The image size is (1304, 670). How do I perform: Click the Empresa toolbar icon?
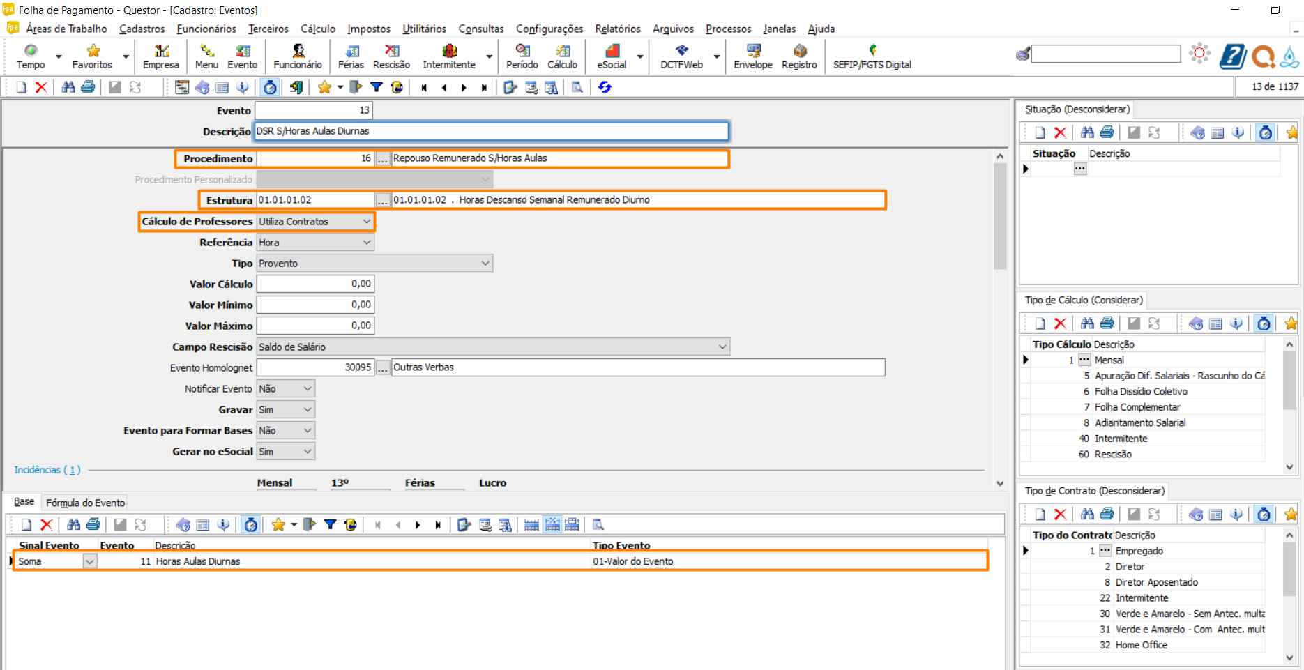point(160,56)
